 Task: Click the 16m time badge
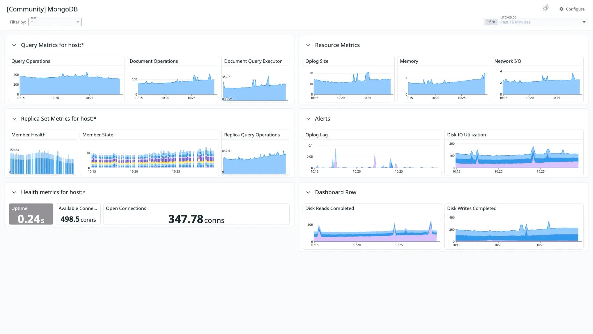491,22
